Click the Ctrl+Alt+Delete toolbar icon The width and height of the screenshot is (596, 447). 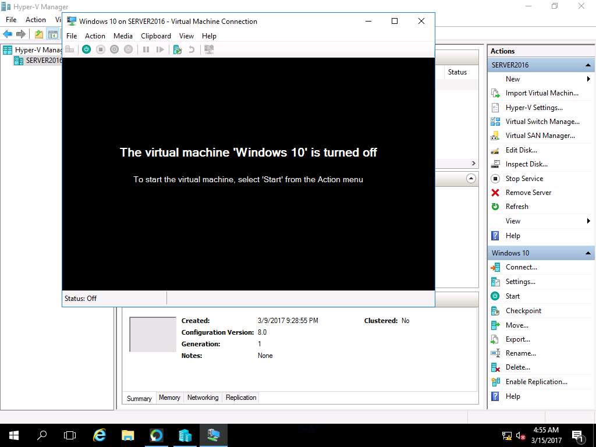click(70, 49)
